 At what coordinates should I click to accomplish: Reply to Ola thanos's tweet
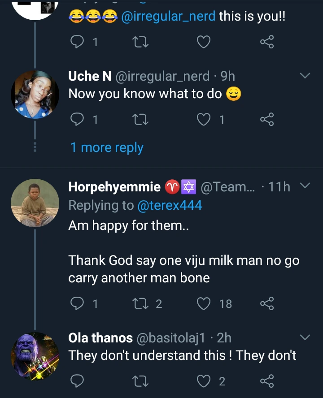[78, 381]
